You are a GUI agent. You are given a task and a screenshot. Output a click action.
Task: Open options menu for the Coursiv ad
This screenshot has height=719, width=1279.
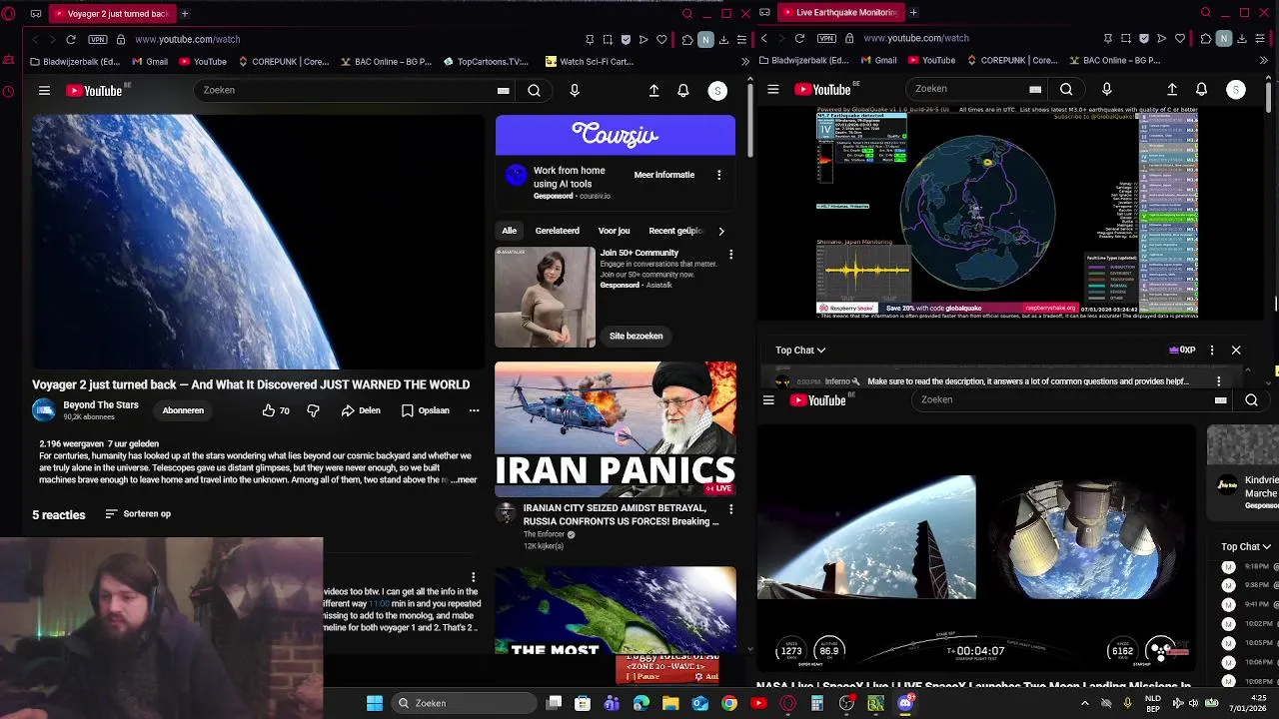718,175
